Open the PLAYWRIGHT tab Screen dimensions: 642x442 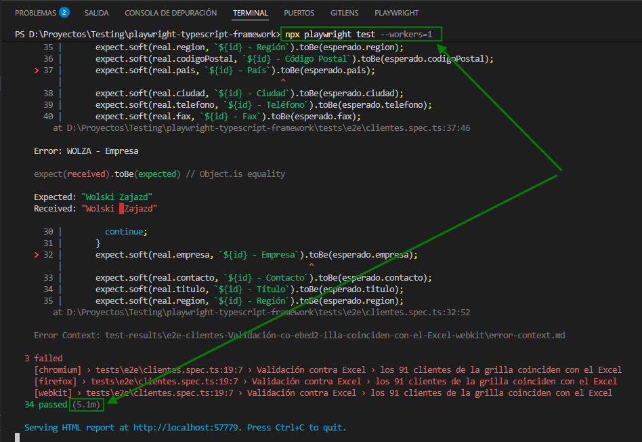pos(396,13)
